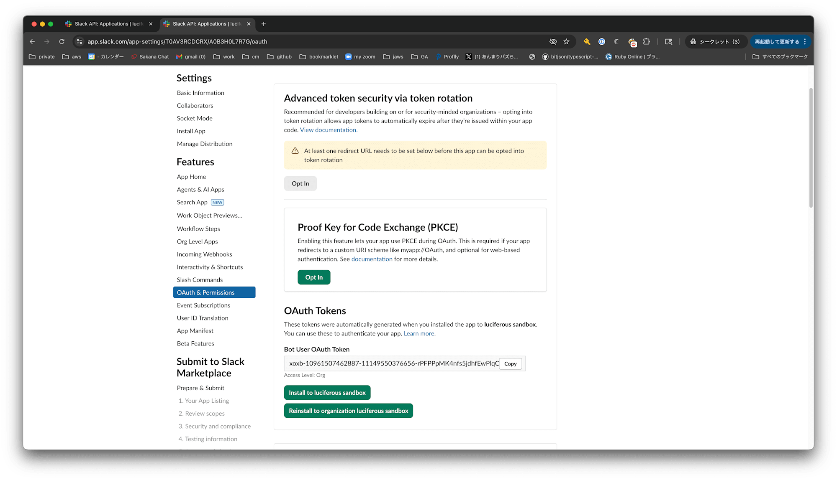Viewport: 837px width, 480px height.
Task: Open the Ruby Online bookmark
Action: pos(632,57)
